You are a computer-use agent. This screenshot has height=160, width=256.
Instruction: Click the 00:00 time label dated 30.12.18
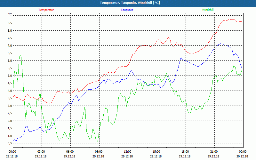point(242,152)
